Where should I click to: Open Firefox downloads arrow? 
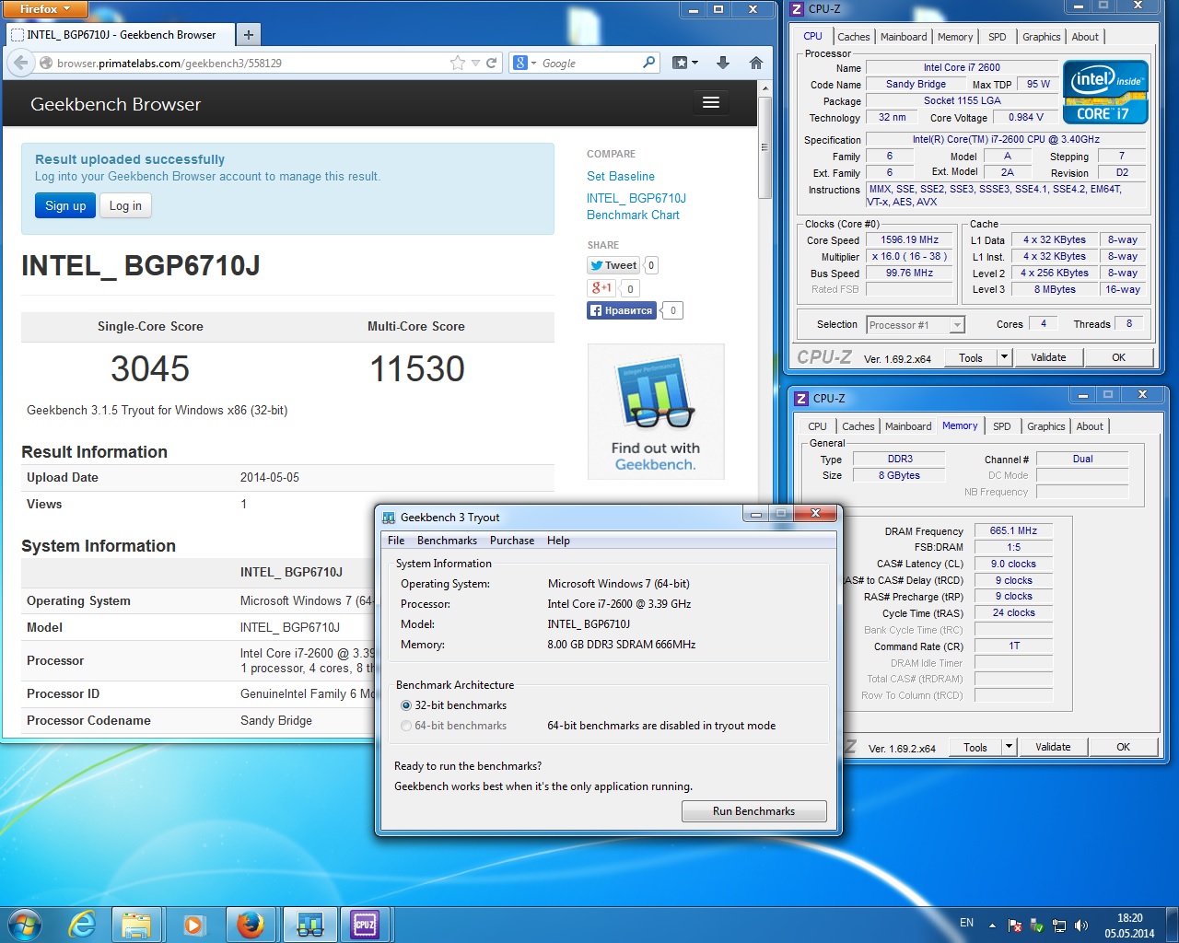coord(723,63)
